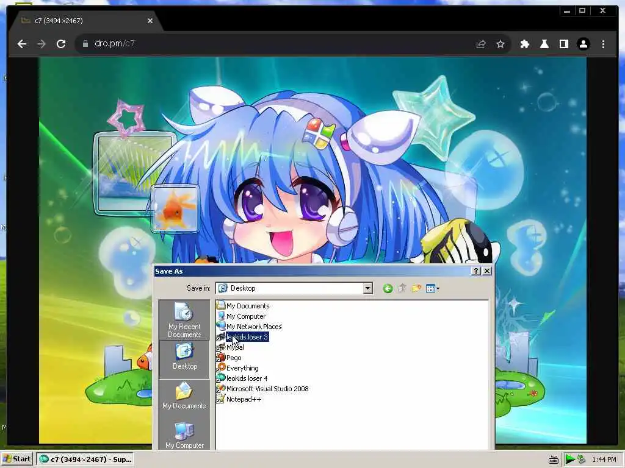This screenshot has width=625, height=468.
Task: Click the Save As back navigation green arrow
Action: [x=388, y=288]
